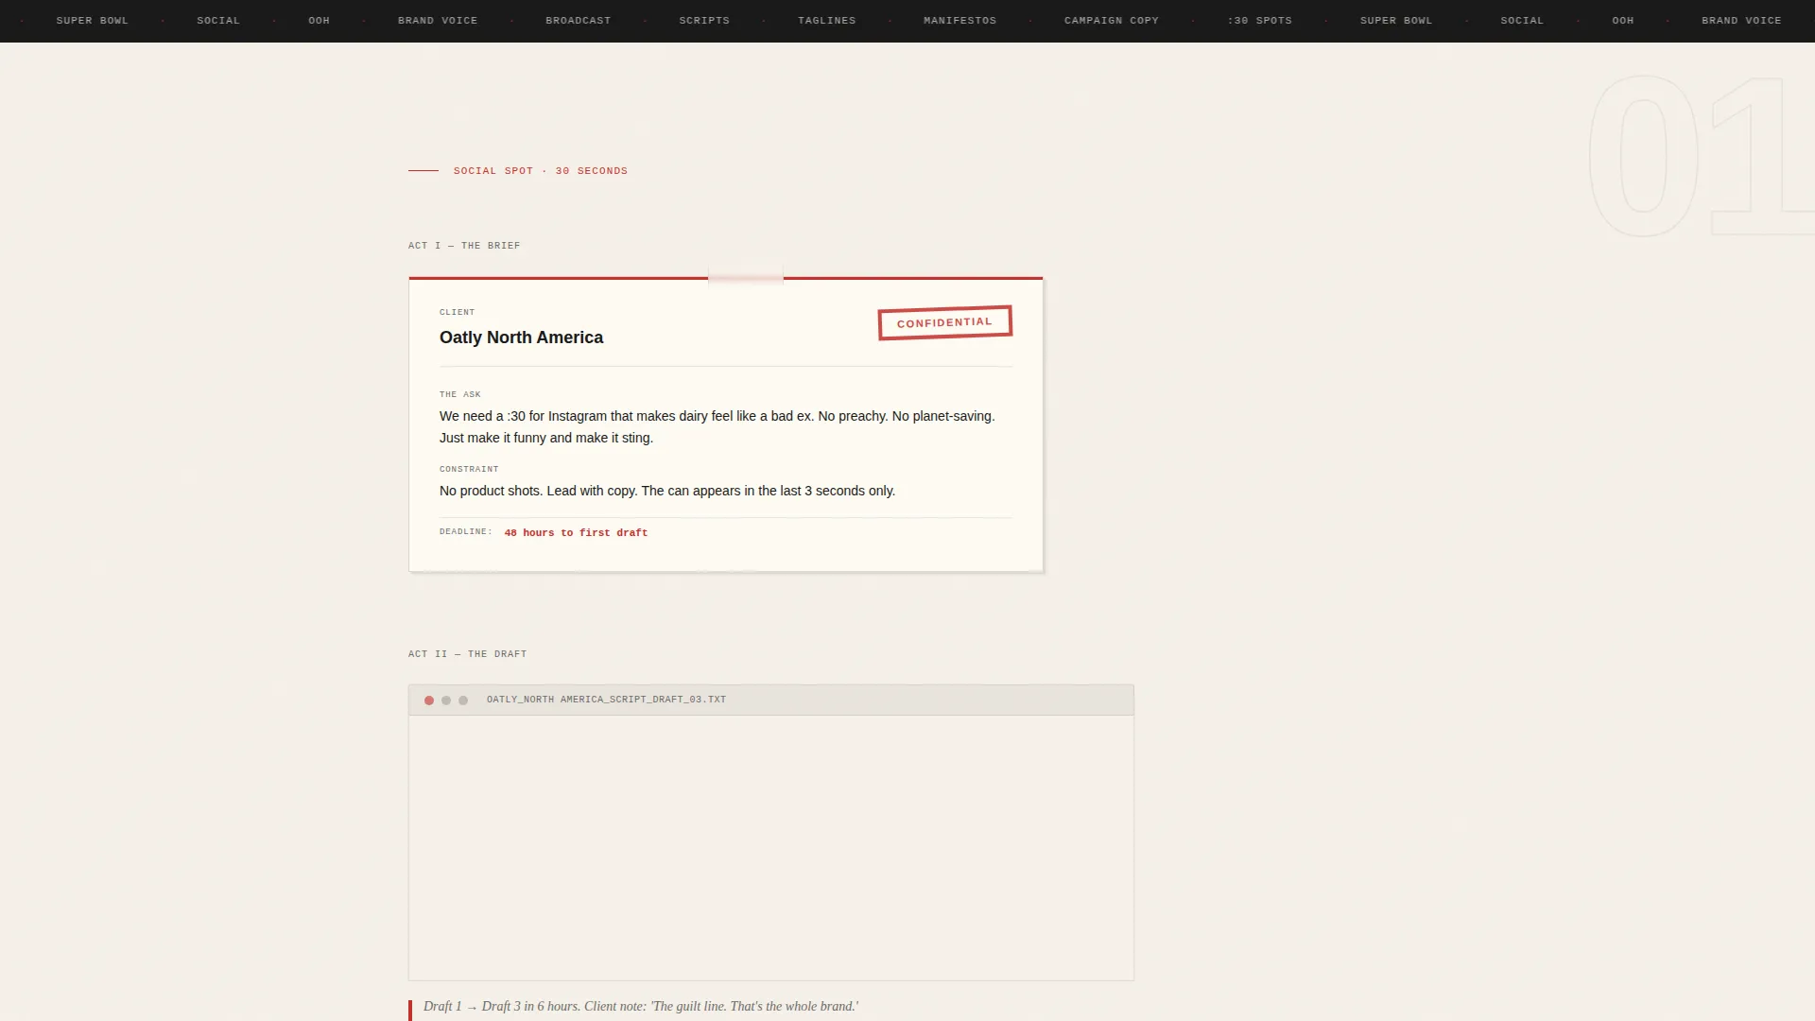Click the ask paragraph starting 'We need a :30'

tap(717, 427)
